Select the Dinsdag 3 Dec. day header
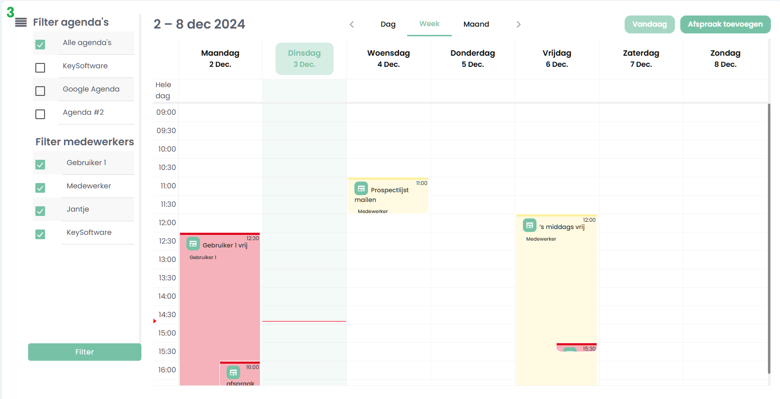 (305, 59)
